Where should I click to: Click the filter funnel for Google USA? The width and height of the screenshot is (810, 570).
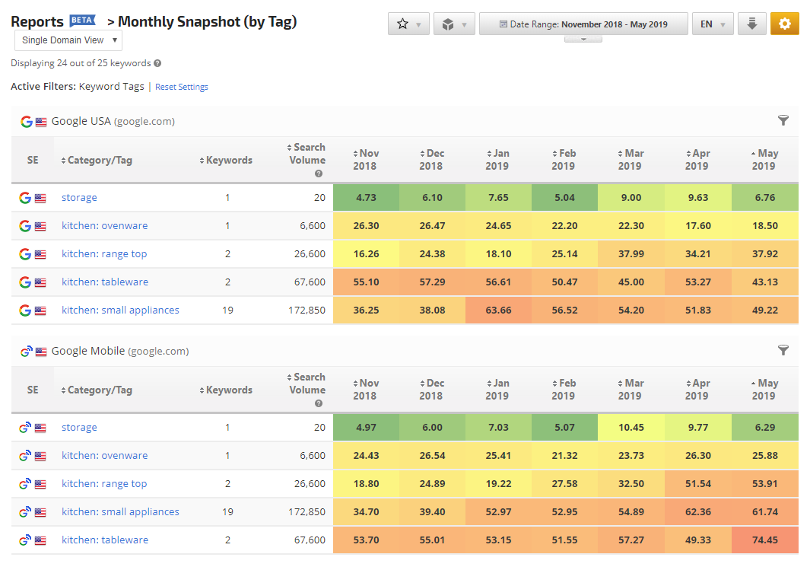tap(783, 121)
